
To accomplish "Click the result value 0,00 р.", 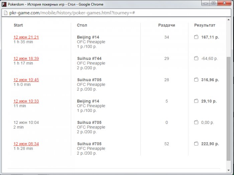I will [x=208, y=122].
